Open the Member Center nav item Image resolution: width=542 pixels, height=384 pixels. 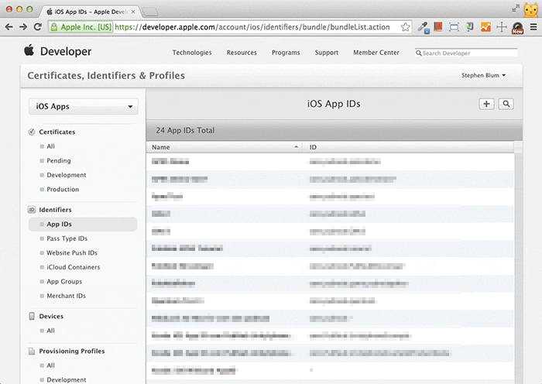[378, 53]
